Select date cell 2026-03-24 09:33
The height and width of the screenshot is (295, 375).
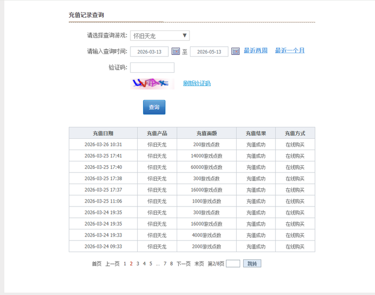click(103, 246)
